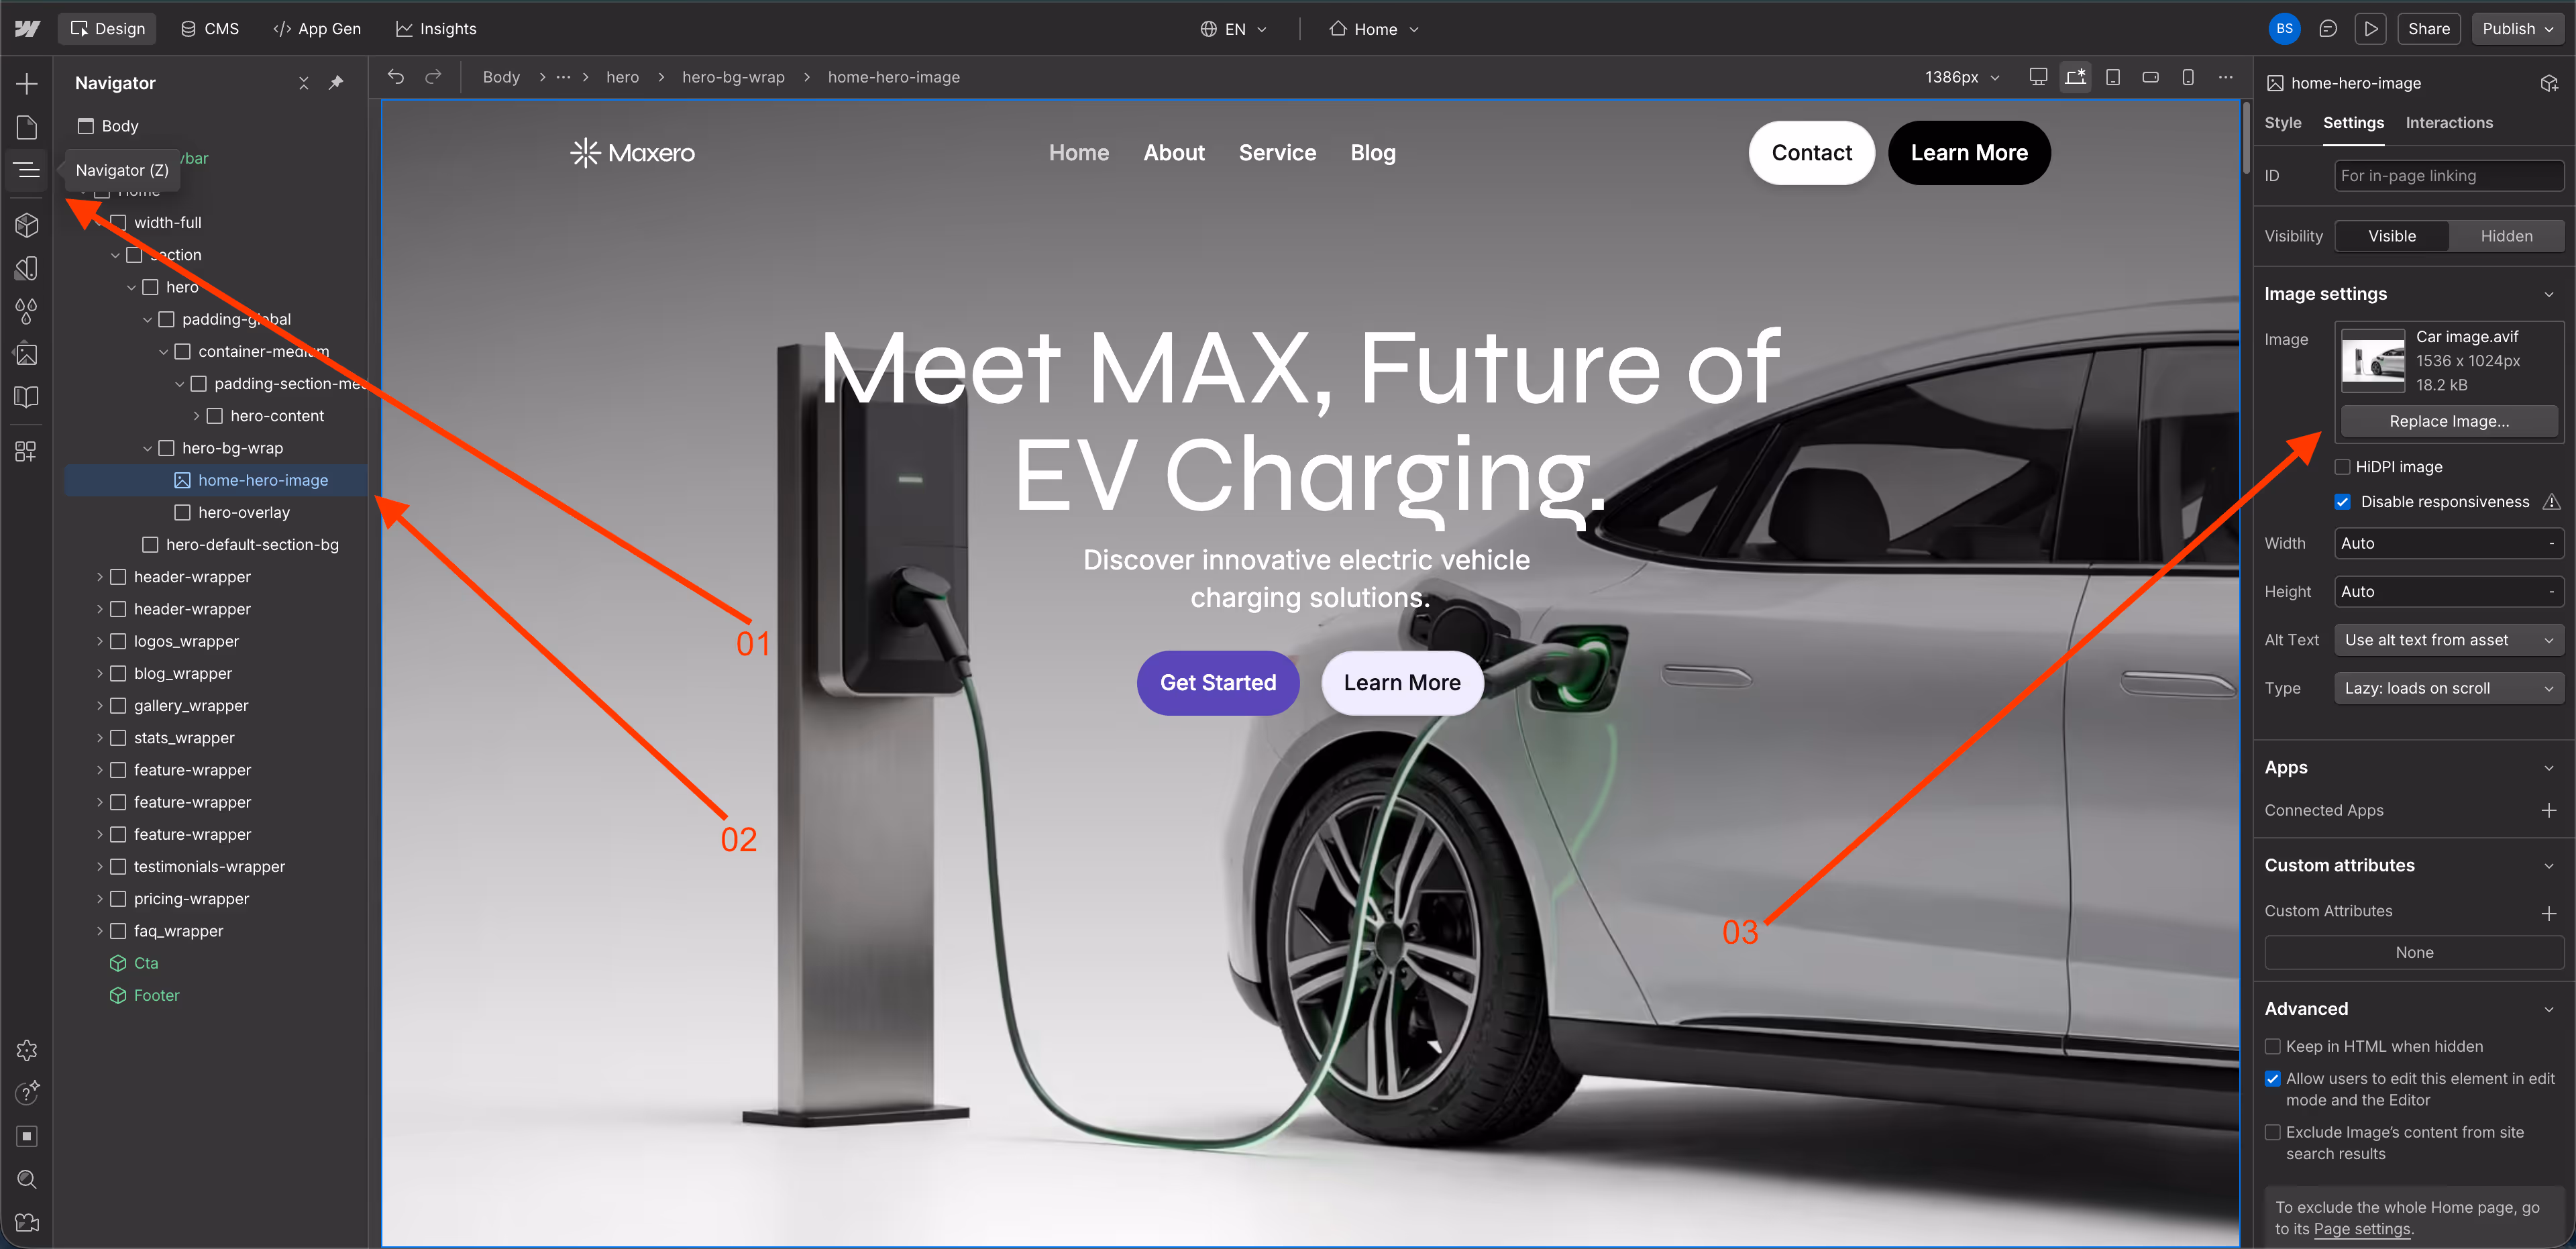Image resolution: width=2576 pixels, height=1249 pixels.
Task: Click the ID input field
Action: click(x=2448, y=176)
